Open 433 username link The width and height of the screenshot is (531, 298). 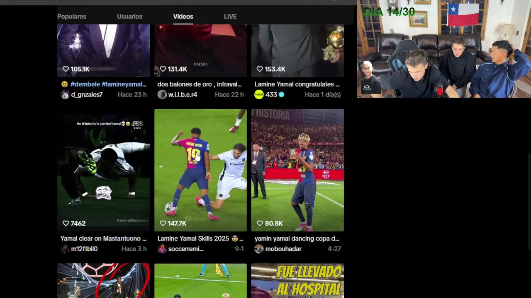(x=271, y=94)
